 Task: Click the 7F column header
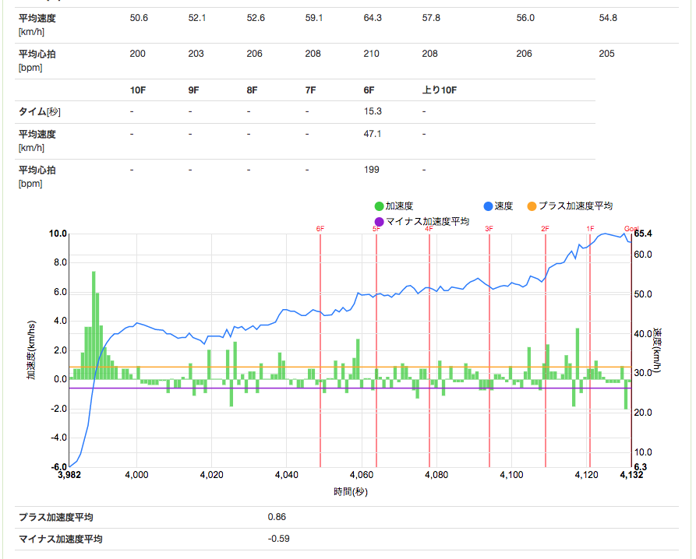click(x=310, y=90)
